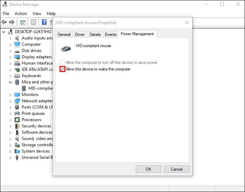
Task: Select the Processors chip icon
Action: (17, 120)
